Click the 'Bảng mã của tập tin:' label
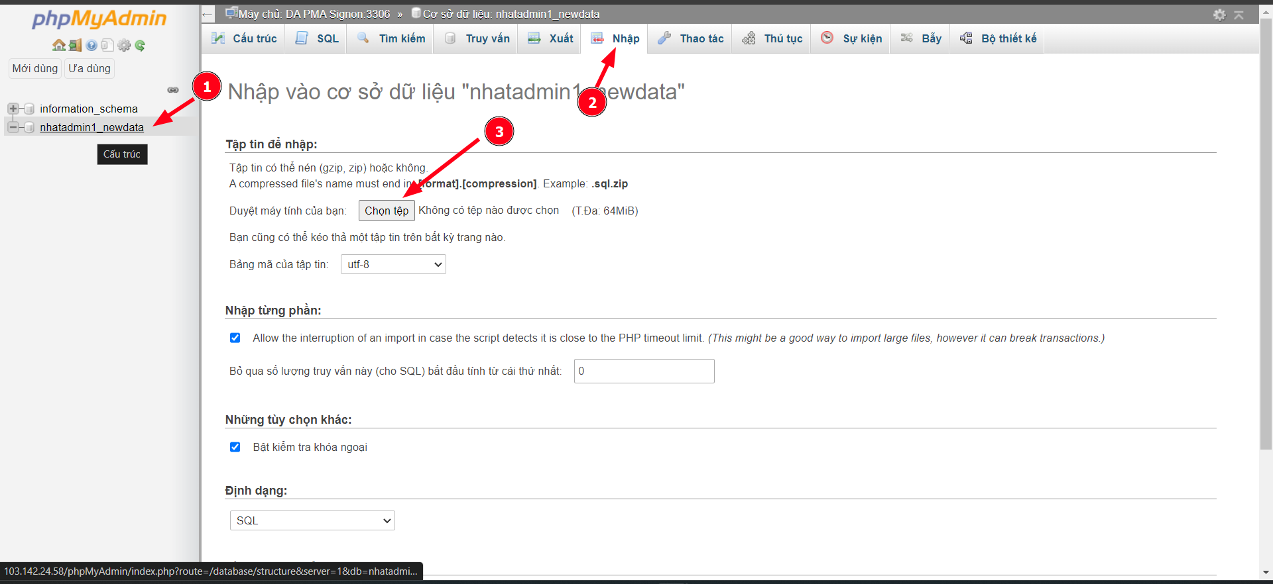Image resolution: width=1273 pixels, height=584 pixels. click(x=278, y=264)
